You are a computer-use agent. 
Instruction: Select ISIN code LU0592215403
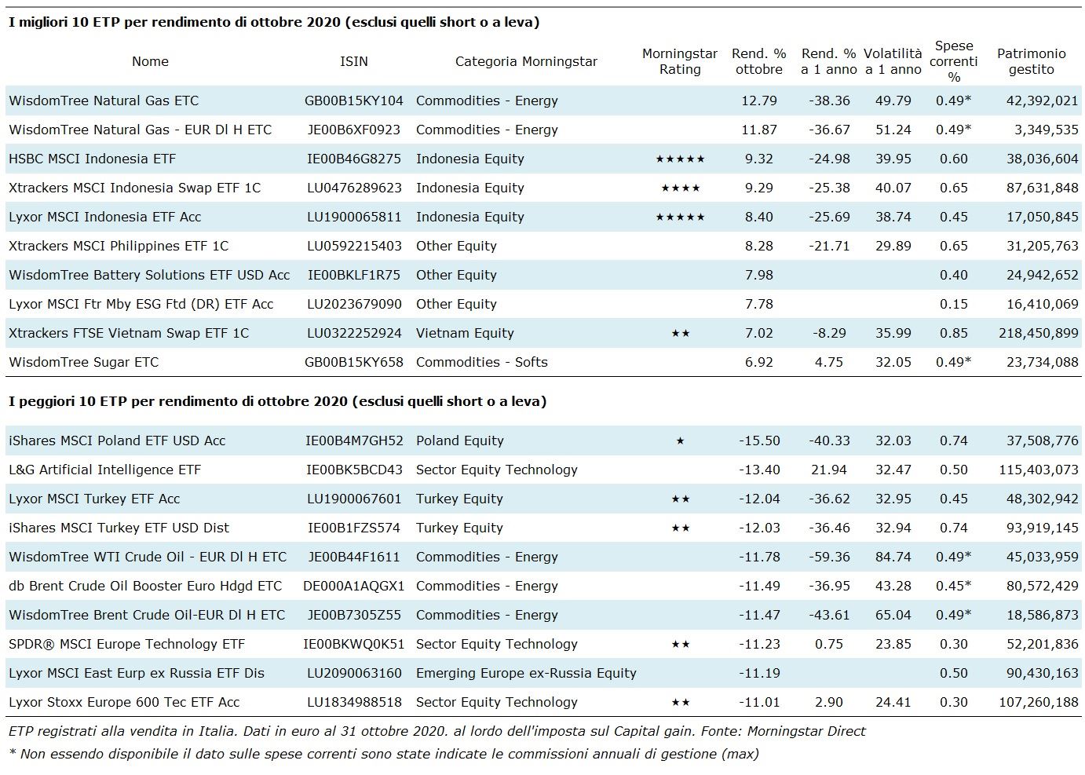[x=353, y=247]
